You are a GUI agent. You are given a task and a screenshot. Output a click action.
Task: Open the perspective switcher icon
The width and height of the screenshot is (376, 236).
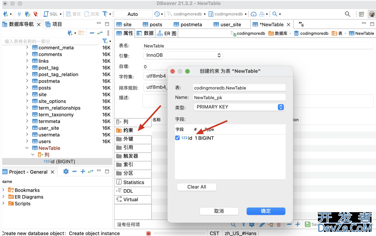tap(361, 14)
